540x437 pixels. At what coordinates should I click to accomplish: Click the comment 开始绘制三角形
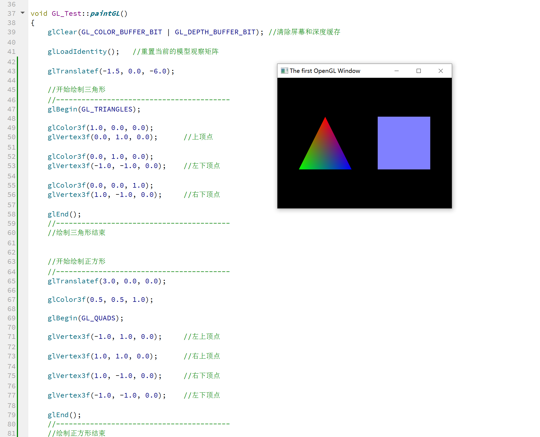pyautogui.click(x=80, y=90)
